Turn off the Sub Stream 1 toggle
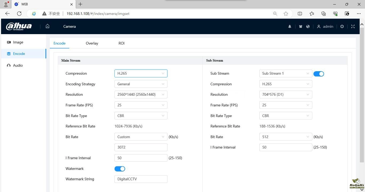The width and height of the screenshot is (365, 192). coord(318,74)
